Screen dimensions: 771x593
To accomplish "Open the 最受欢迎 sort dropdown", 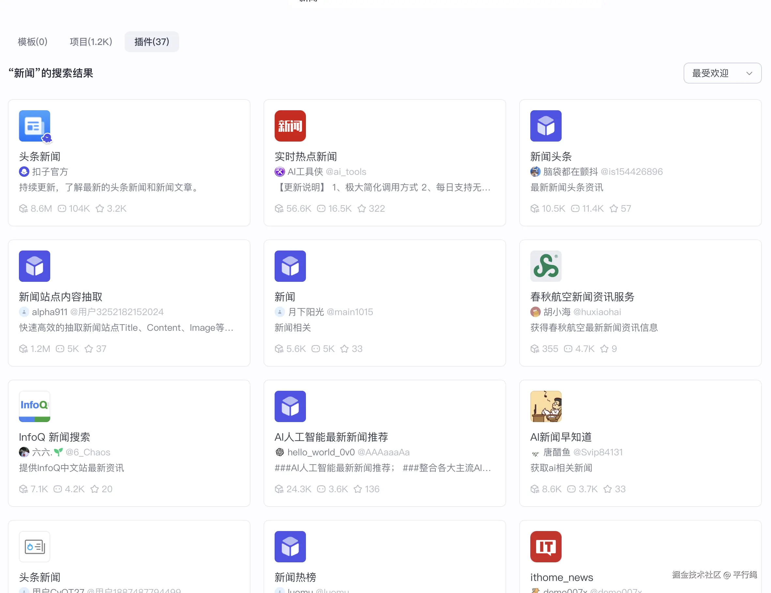I will [710, 73].
